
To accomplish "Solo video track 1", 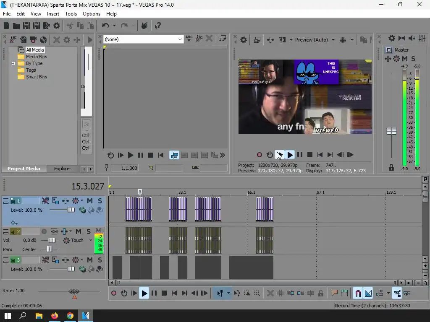I will click(100, 201).
